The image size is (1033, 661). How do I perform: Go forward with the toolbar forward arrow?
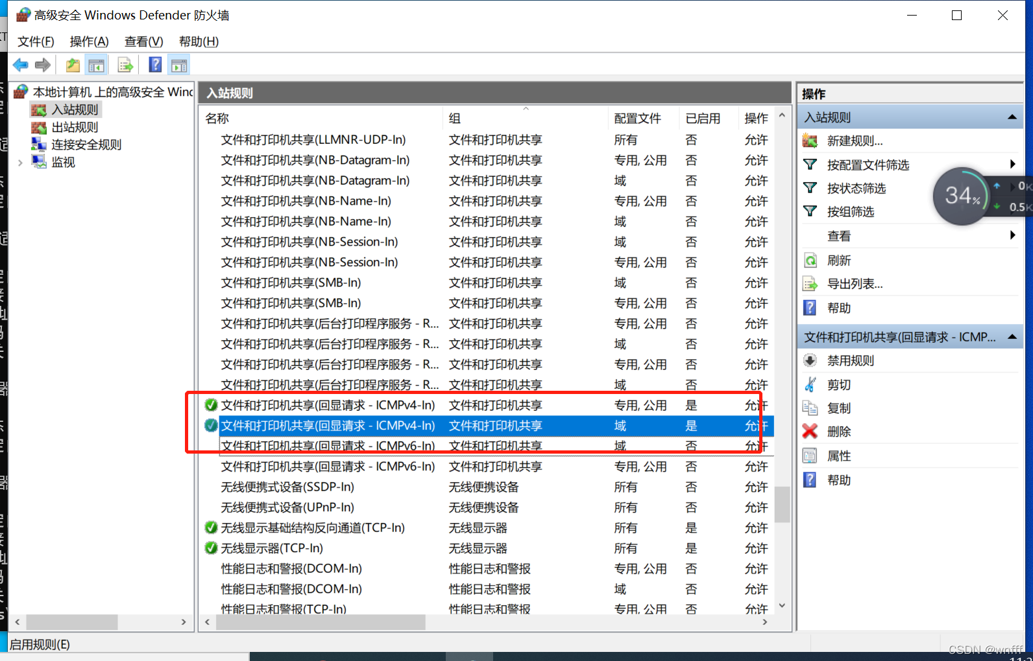(x=43, y=65)
